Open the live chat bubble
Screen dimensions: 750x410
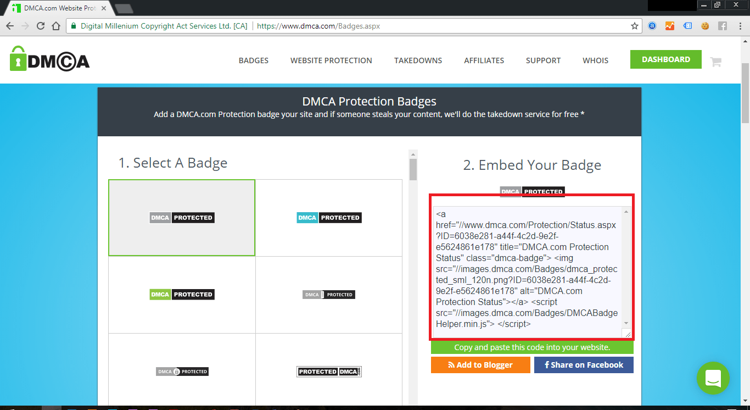pyautogui.click(x=713, y=379)
